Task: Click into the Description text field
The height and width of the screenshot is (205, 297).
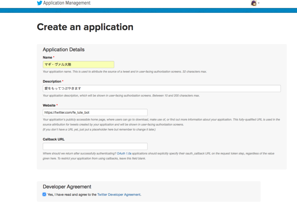Action: pos(162,88)
